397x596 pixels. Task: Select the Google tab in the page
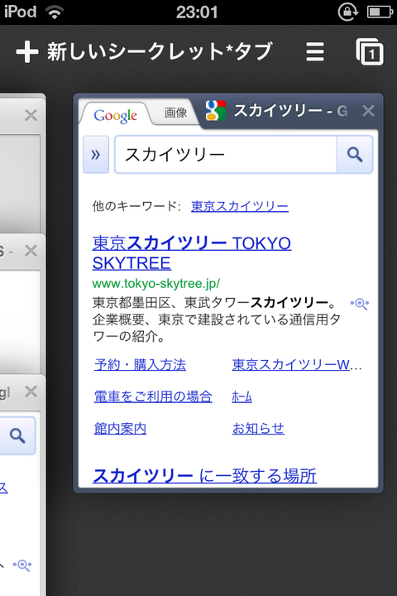(116, 116)
